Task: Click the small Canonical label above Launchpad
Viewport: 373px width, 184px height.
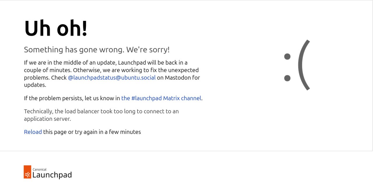Action: (39, 169)
